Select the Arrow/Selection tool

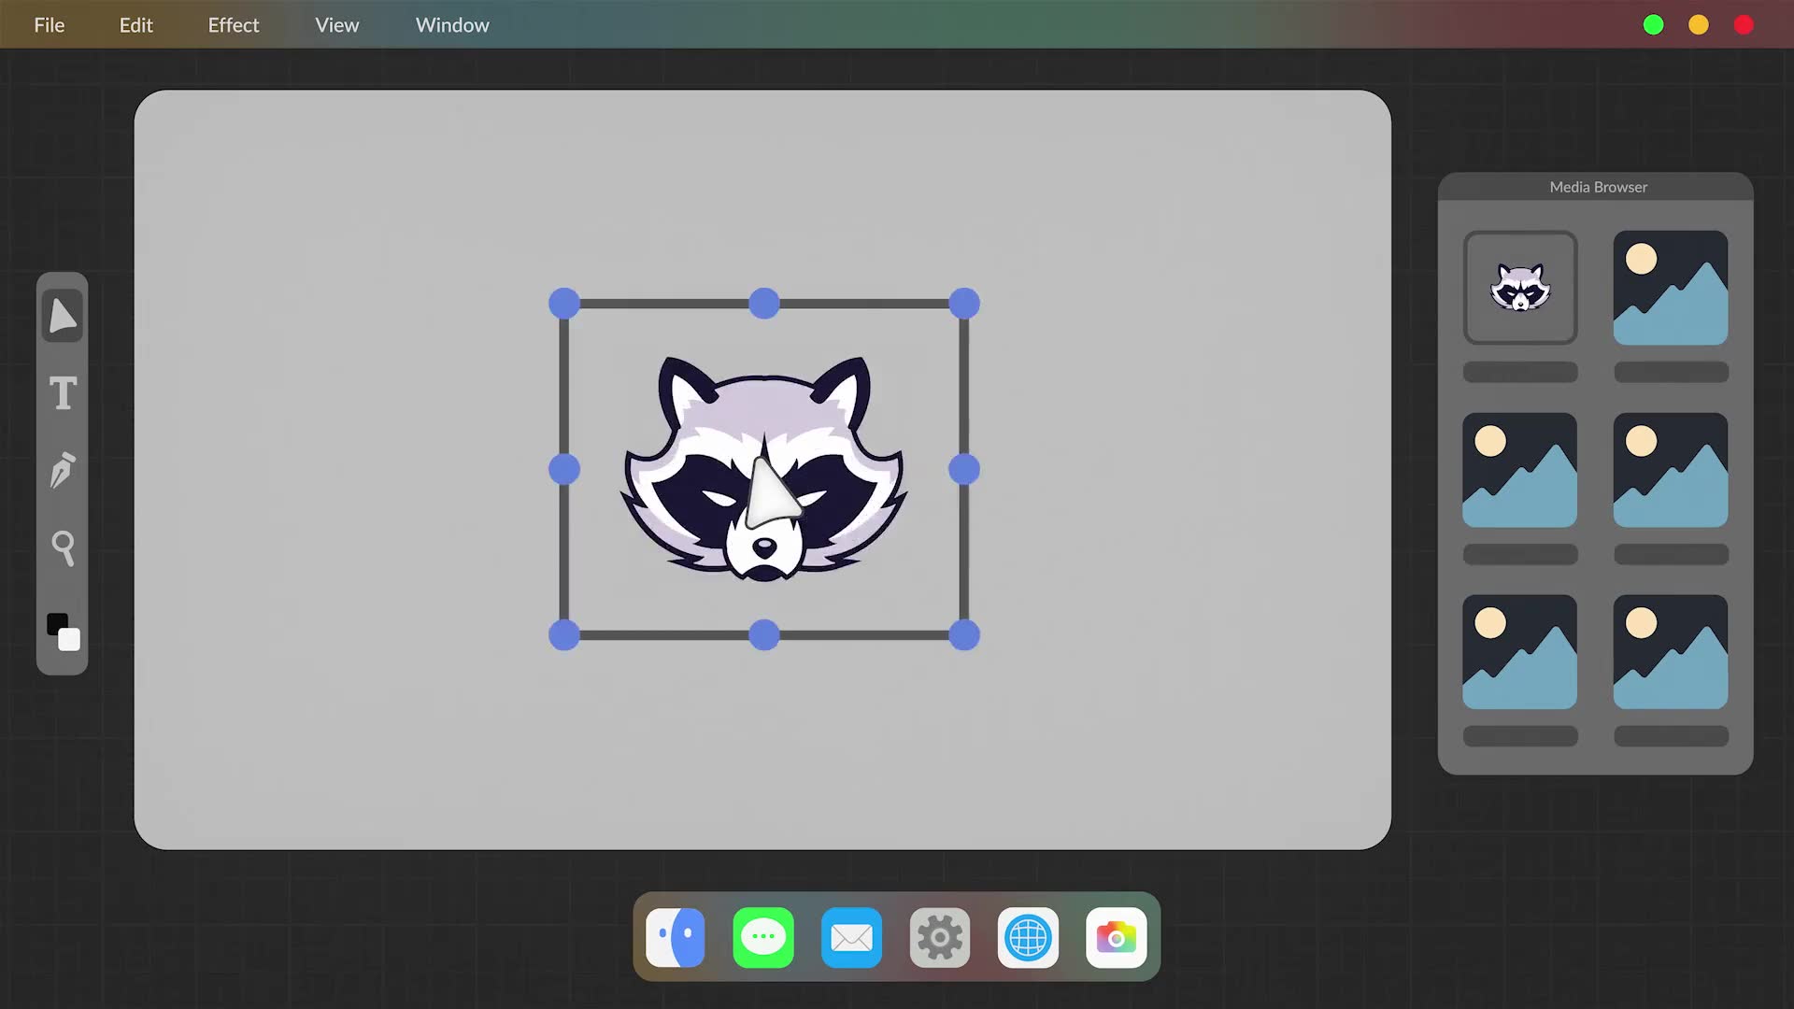click(x=63, y=317)
